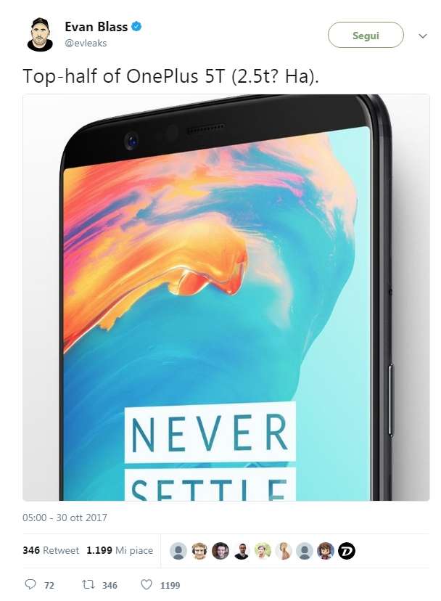
Task: Open dark-bearded man liker avatar
Action: pyautogui.click(x=242, y=551)
